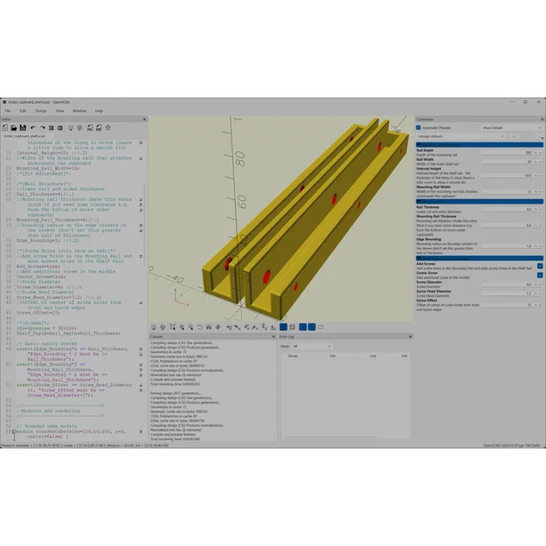The height and width of the screenshot is (546, 546).
Task: Click code line 'Mounting_Rail_Width=12;'
Action: (47, 169)
